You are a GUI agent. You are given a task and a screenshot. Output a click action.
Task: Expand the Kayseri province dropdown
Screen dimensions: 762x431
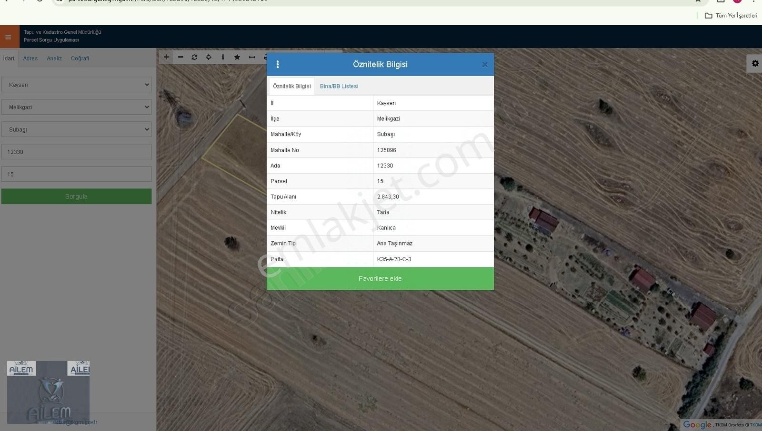point(76,85)
